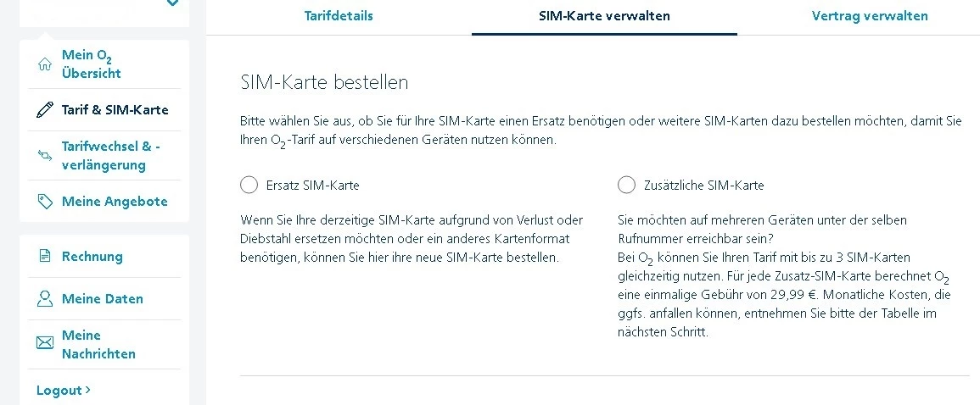The width and height of the screenshot is (980, 405).
Task: Open the Vertrag verwalten tab
Action: [870, 16]
